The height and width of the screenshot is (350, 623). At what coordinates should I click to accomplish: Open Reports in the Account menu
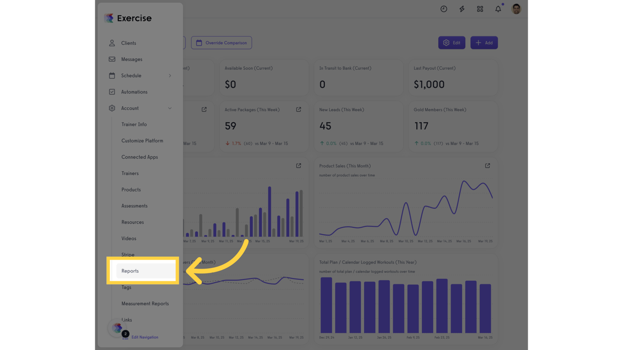pyautogui.click(x=130, y=271)
